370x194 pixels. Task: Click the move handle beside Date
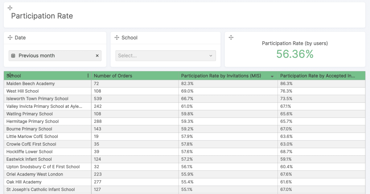point(10,38)
